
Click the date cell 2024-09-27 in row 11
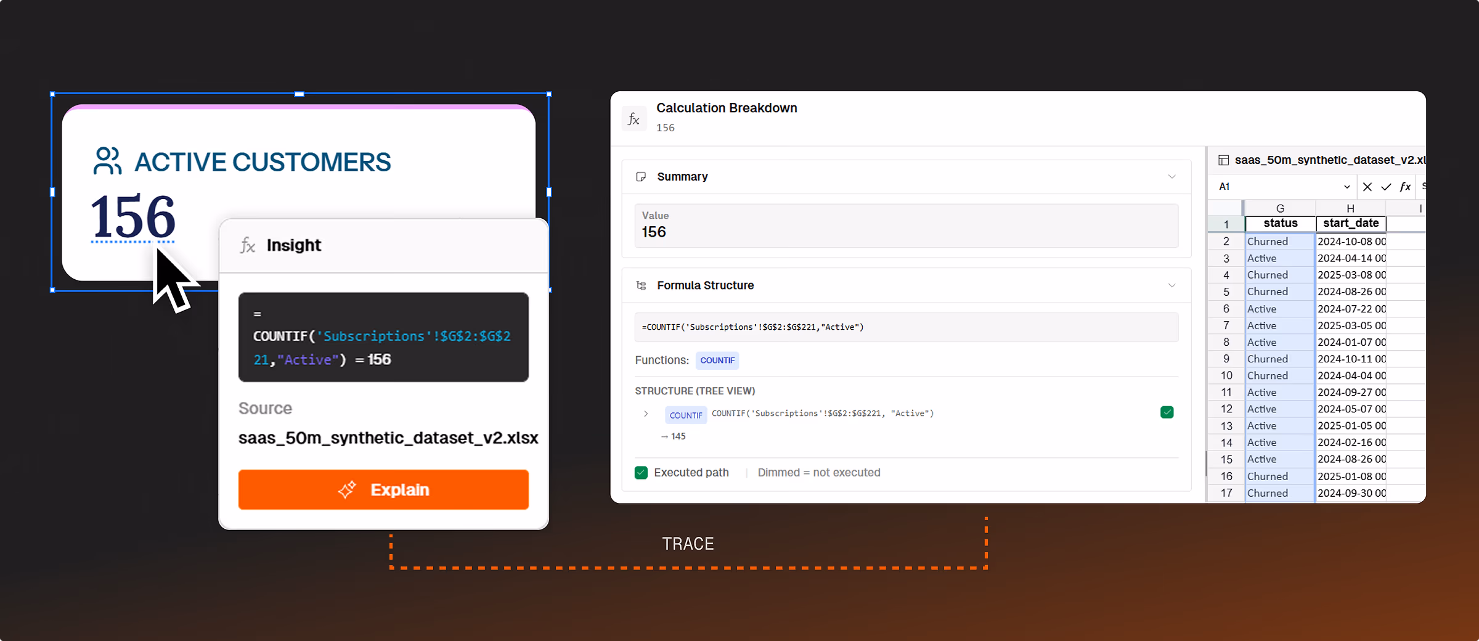1351,392
